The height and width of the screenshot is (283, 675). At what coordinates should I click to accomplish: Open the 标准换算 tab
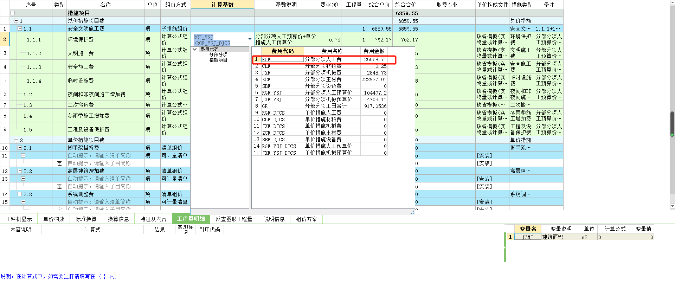pos(86,219)
